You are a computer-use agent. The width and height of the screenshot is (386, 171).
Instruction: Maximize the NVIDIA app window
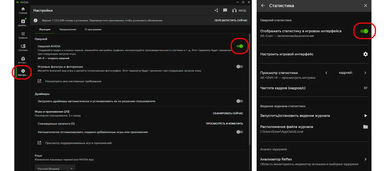pos(243,2)
